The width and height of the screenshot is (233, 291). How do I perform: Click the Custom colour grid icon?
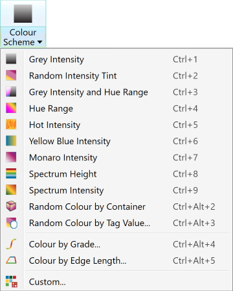[x=12, y=281]
